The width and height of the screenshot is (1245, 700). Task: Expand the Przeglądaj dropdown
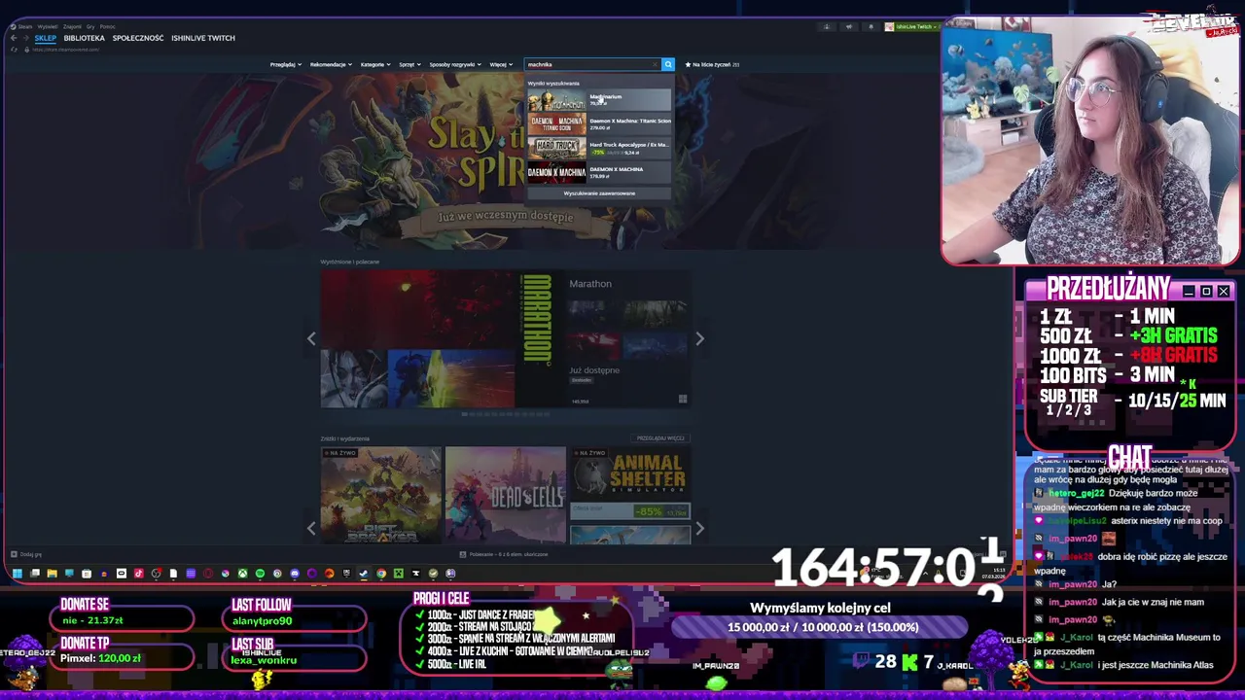(x=286, y=64)
